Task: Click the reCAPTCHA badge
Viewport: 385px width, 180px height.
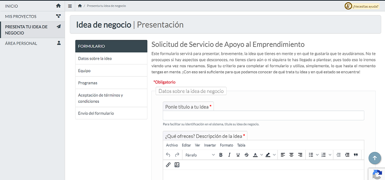Action: coord(377,174)
